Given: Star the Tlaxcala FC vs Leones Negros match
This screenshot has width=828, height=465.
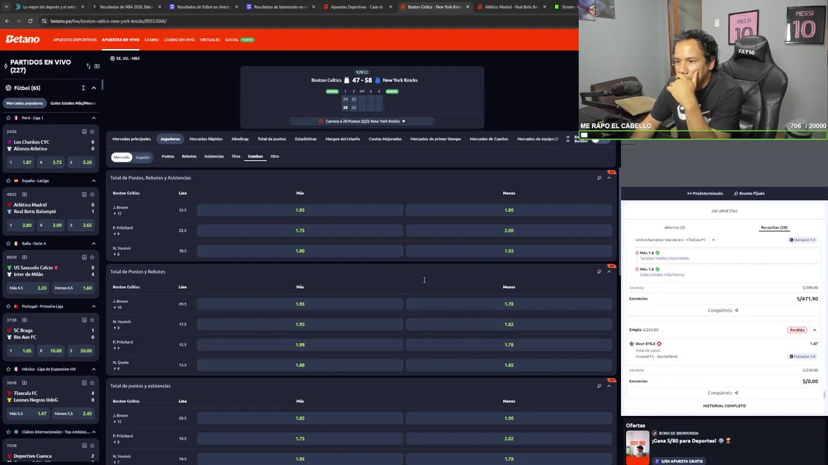Looking at the screenshot, I should pyautogui.click(x=93, y=382).
